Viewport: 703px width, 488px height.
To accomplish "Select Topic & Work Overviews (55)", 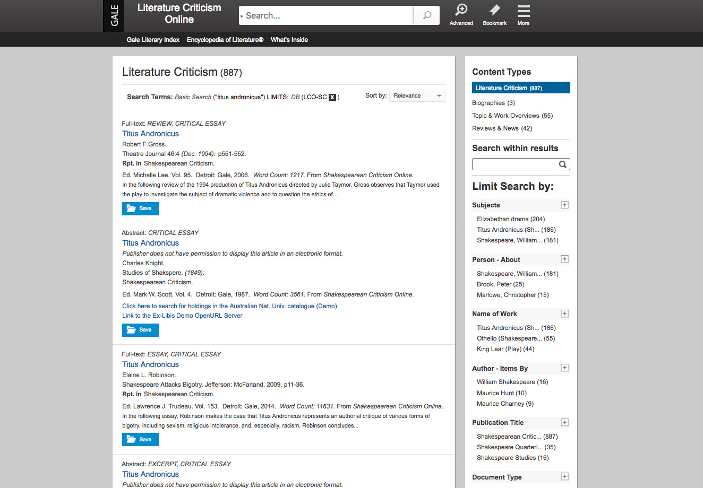I will (x=512, y=116).
